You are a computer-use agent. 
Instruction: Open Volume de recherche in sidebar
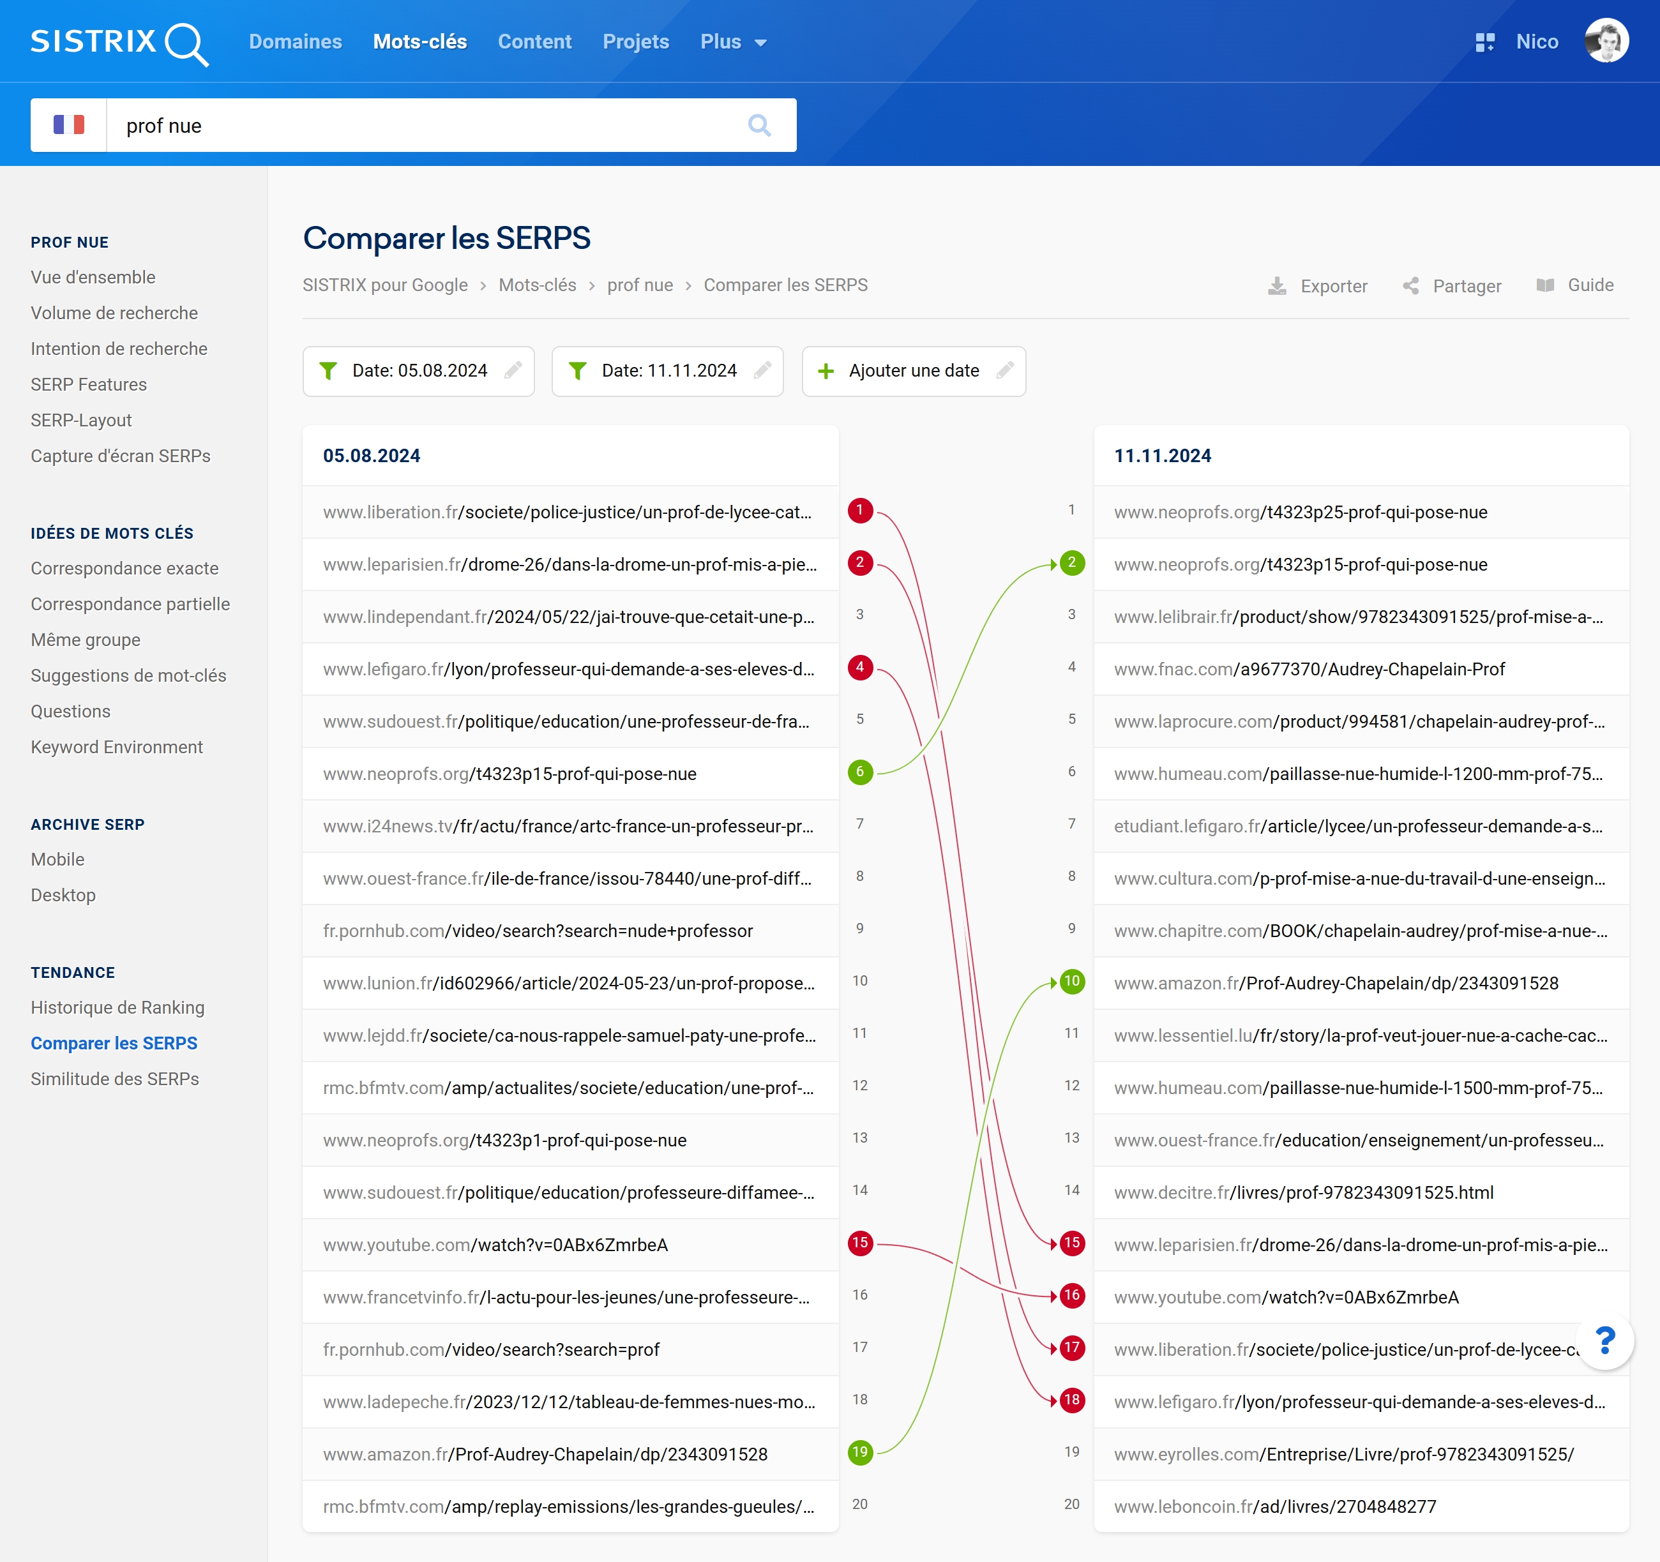pyautogui.click(x=114, y=313)
